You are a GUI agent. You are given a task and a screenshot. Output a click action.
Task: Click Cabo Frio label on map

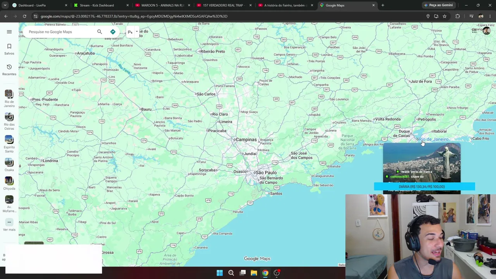pyautogui.click(x=480, y=139)
